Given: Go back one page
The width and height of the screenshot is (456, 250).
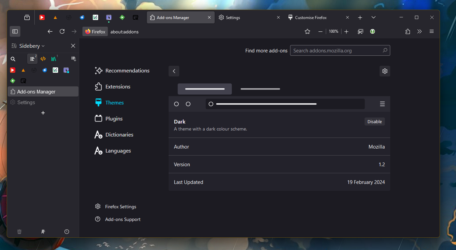Looking at the screenshot, I should pyautogui.click(x=50, y=31).
